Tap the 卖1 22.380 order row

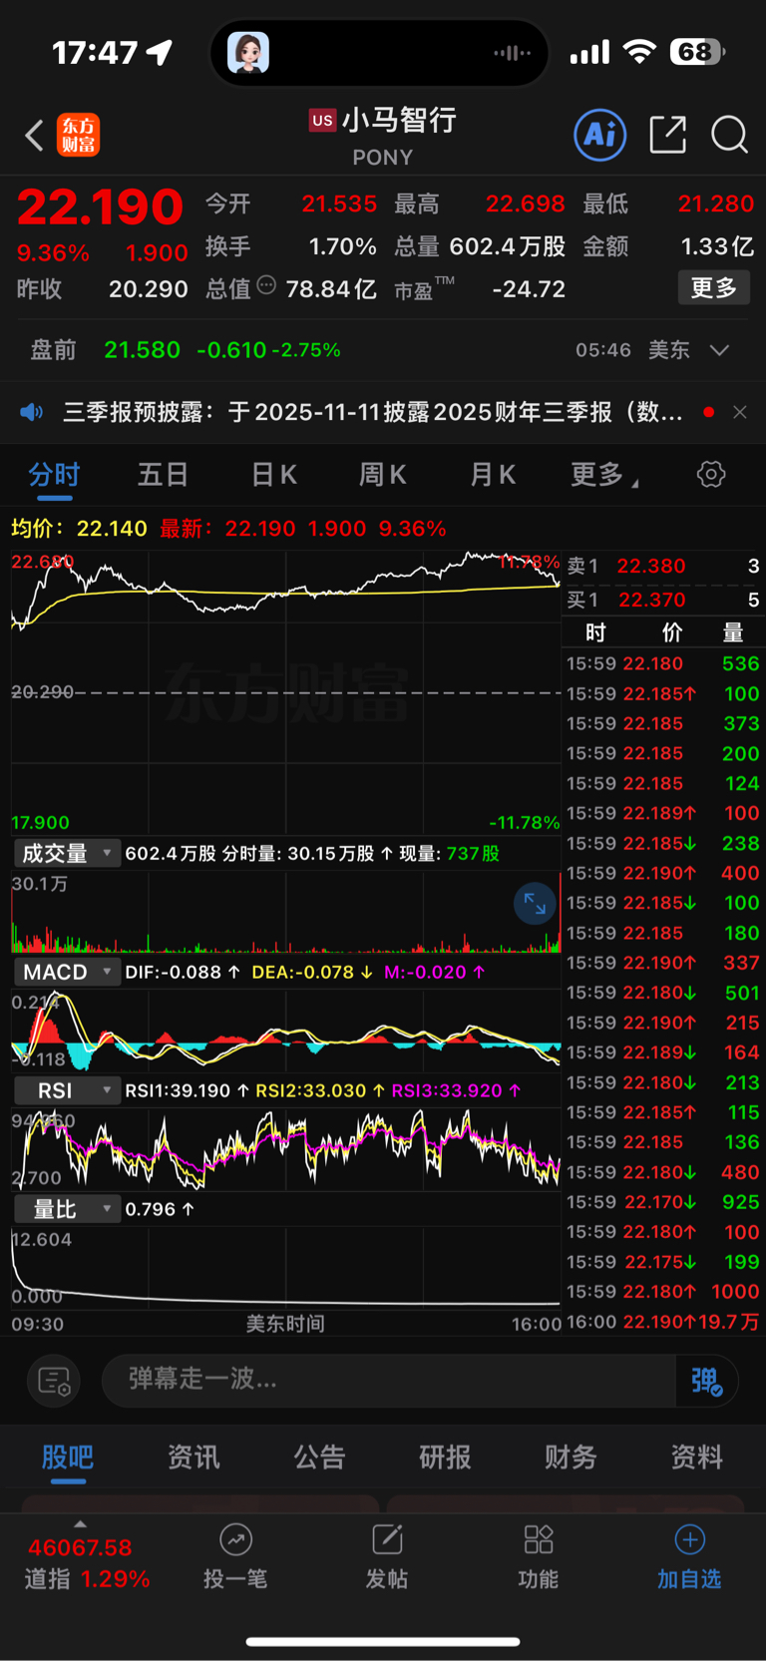(x=663, y=566)
